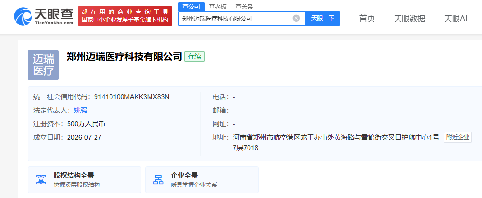Viewport: 482px width, 198px height.
Task: Open legal representative 姚强 link
Action: [x=81, y=110]
